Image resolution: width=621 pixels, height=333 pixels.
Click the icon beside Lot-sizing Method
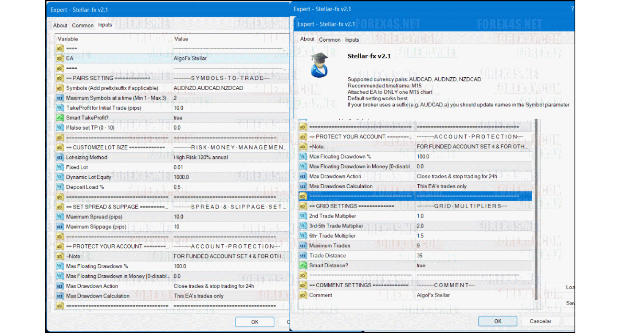point(60,157)
